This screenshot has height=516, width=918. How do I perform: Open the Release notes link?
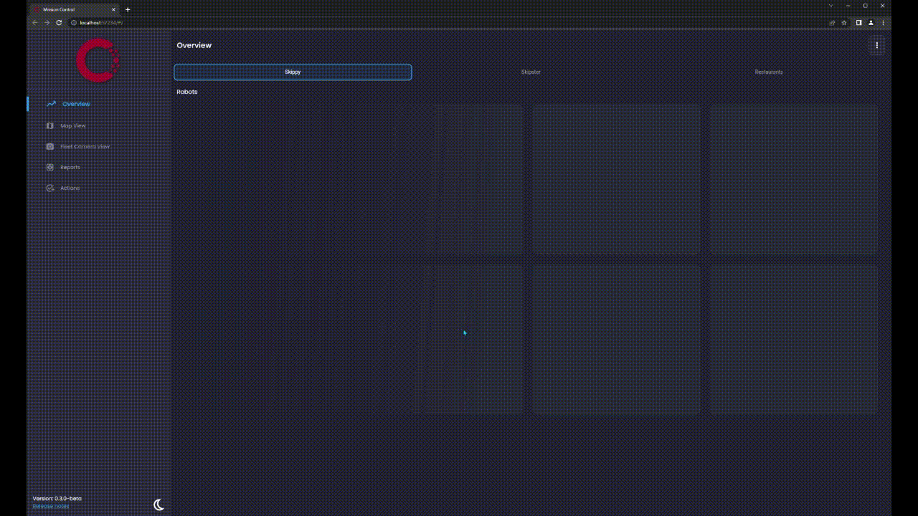[x=50, y=505]
